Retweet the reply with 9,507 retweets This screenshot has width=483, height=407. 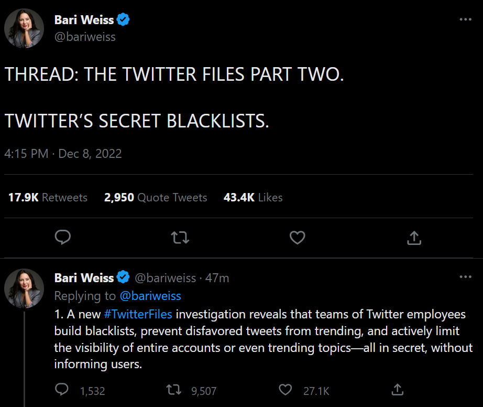coord(172,390)
